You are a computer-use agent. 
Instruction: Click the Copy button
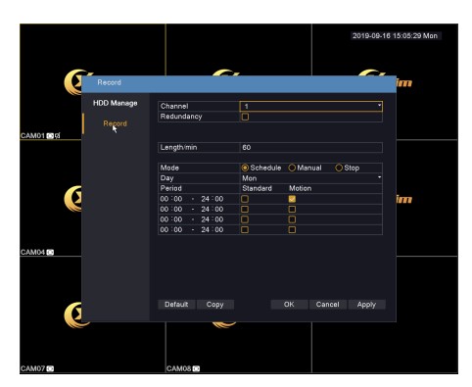[214, 305]
